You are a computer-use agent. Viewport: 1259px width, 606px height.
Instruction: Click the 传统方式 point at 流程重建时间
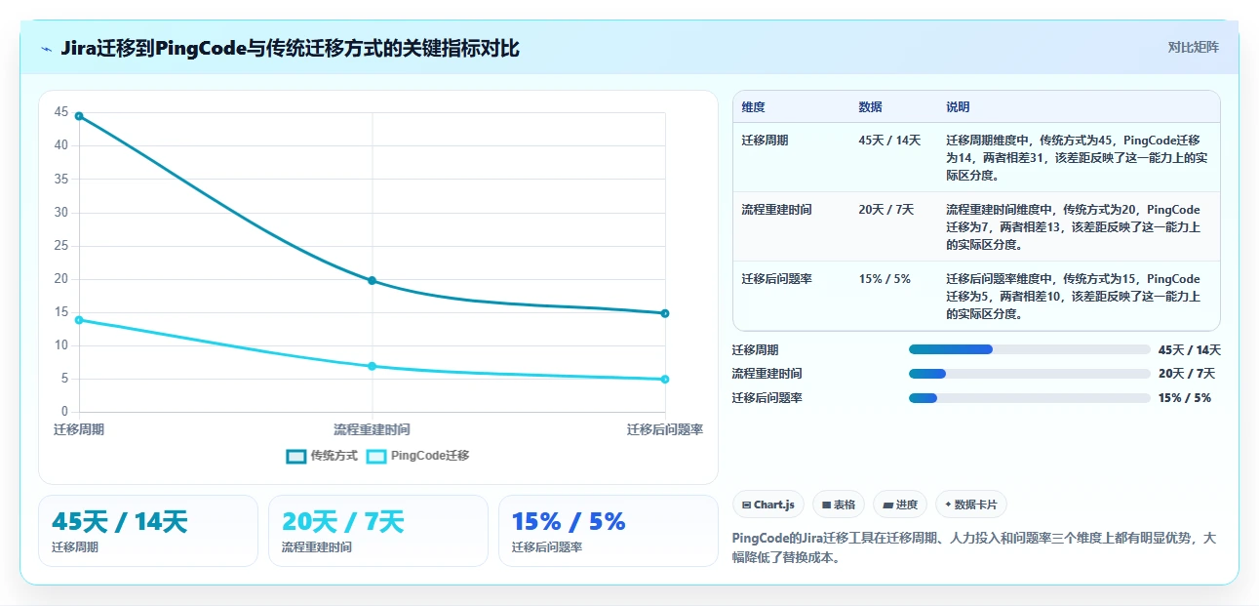click(372, 281)
